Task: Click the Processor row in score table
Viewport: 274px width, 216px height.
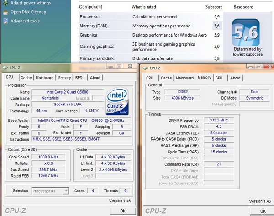Action: pyautogui.click(x=151, y=17)
